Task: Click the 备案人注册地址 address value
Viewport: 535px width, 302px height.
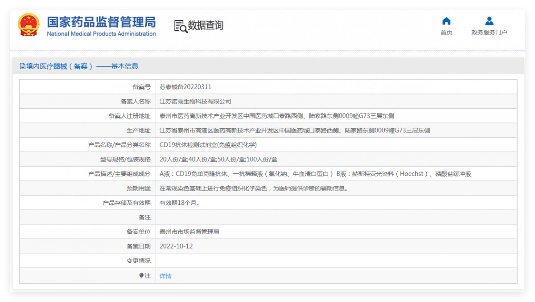Action: point(277,116)
